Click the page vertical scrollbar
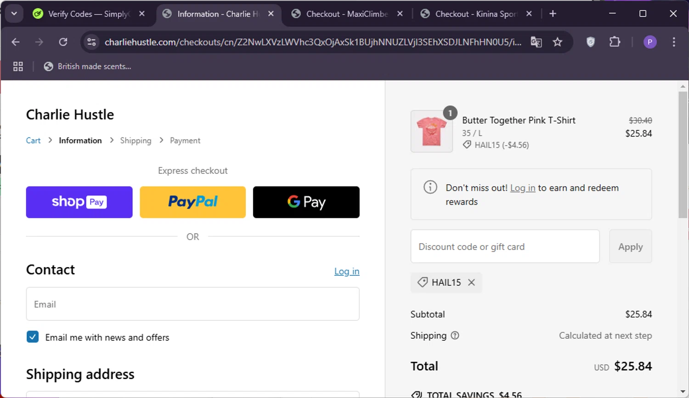689x398 pixels. click(683, 154)
